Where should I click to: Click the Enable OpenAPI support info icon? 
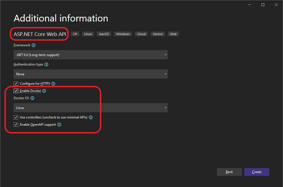tap(59, 124)
